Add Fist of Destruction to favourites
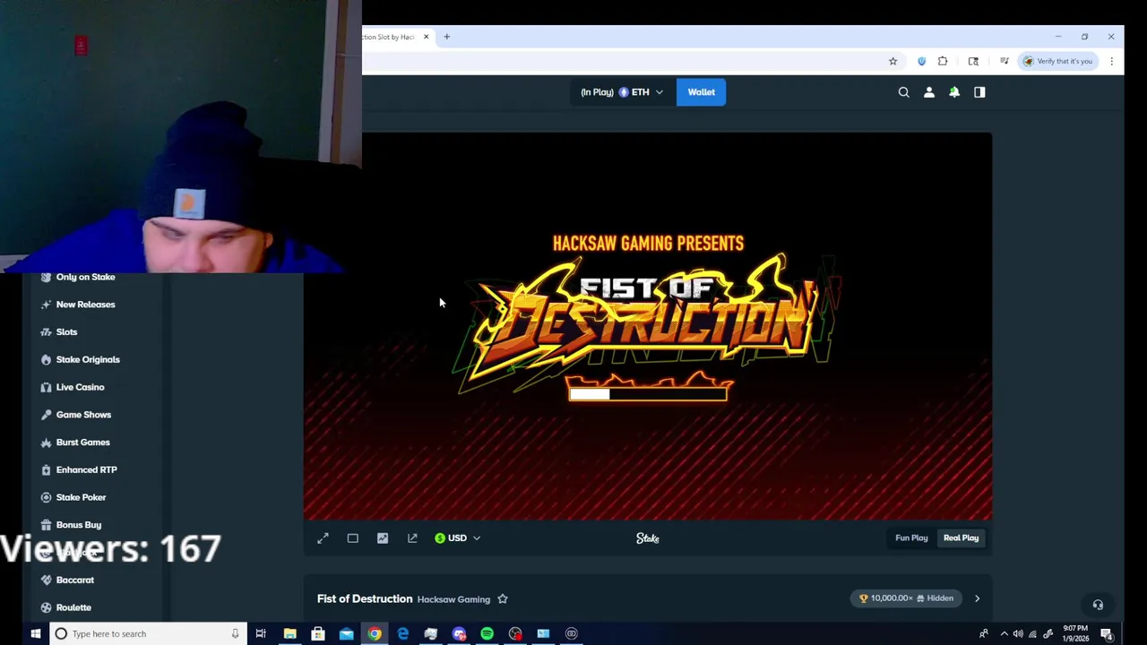This screenshot has width=1147, height=645. click(503, 598)
